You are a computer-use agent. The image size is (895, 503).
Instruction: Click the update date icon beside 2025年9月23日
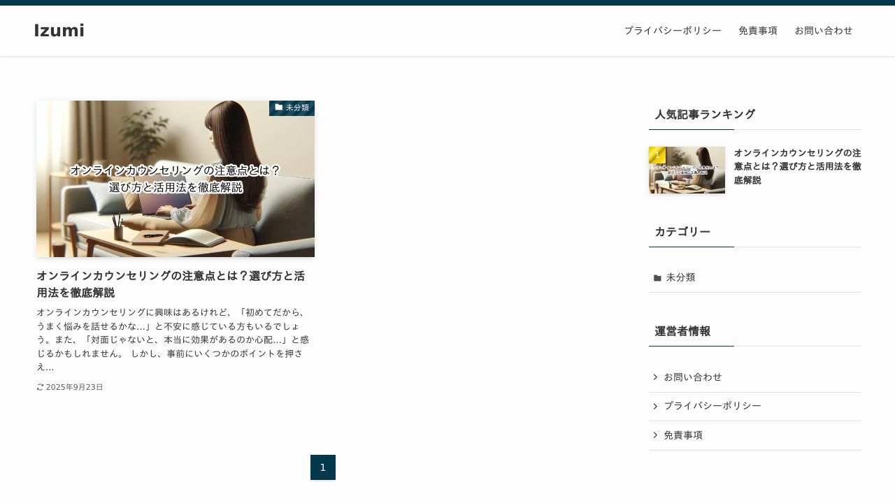pyautogui.click(x=40, y=387)
